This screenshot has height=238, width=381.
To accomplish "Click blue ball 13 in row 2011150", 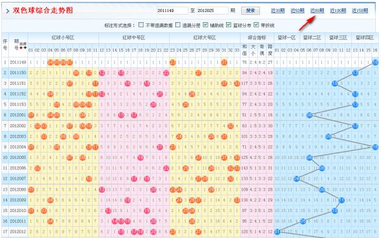I will pyautogui.click(x=355, y=73).
